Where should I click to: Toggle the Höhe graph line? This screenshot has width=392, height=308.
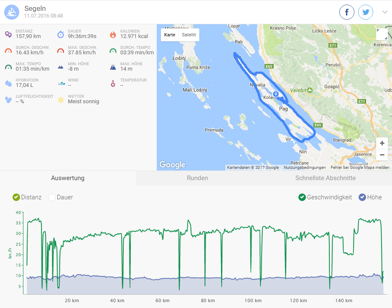[362, 197]
